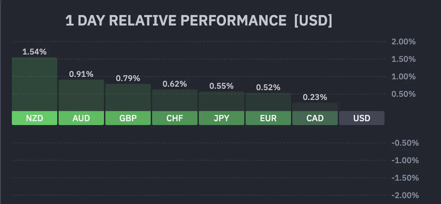Click the JPY currency label

pyautogui.click(x=222, y=118)
